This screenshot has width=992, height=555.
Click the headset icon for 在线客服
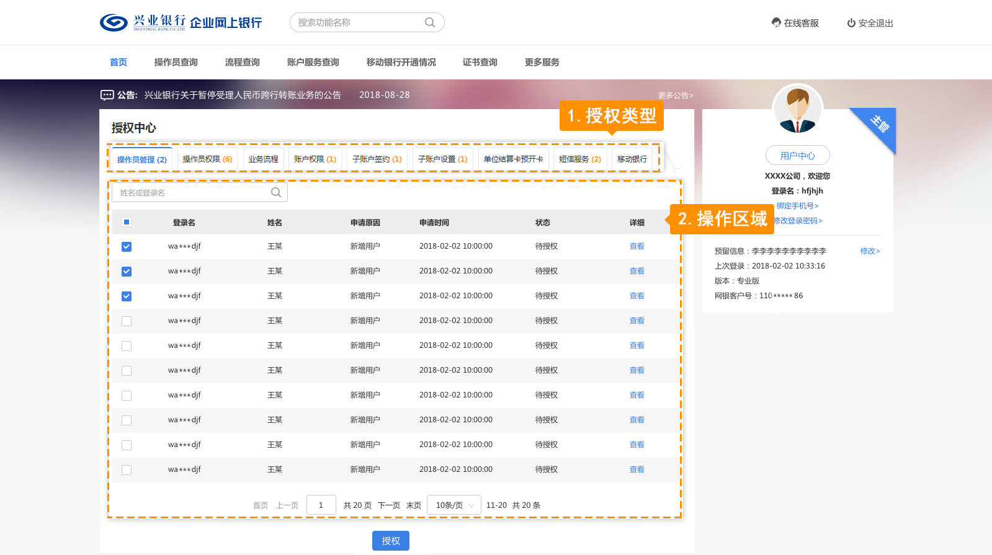coord(776,23)
